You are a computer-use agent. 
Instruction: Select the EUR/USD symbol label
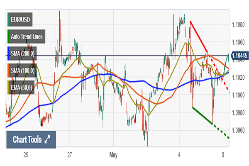[21, 20]
